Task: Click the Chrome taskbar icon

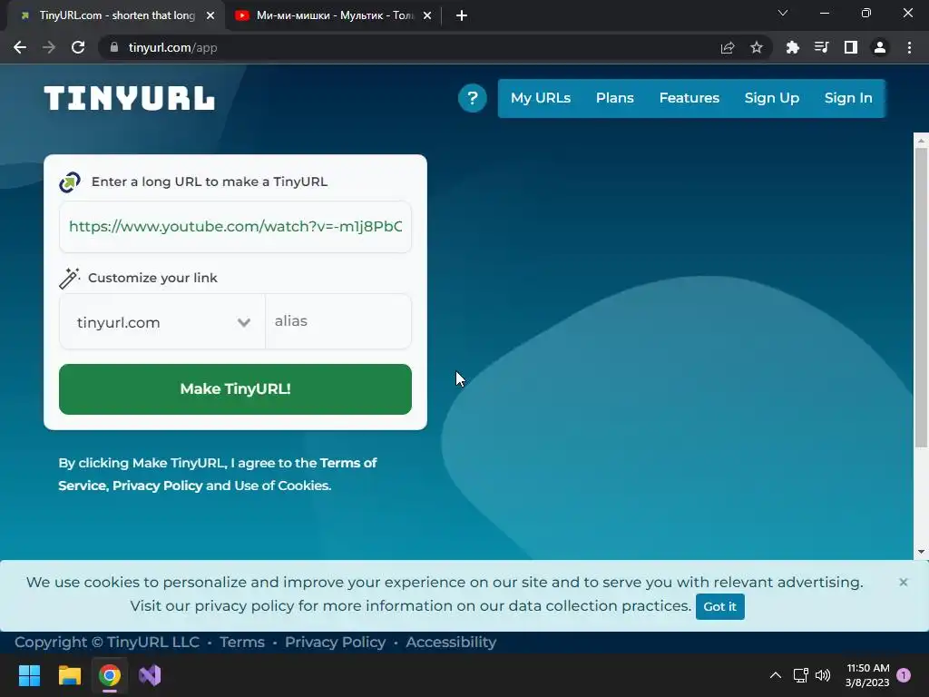Action: pyautogui.click(x=110, y=675)
